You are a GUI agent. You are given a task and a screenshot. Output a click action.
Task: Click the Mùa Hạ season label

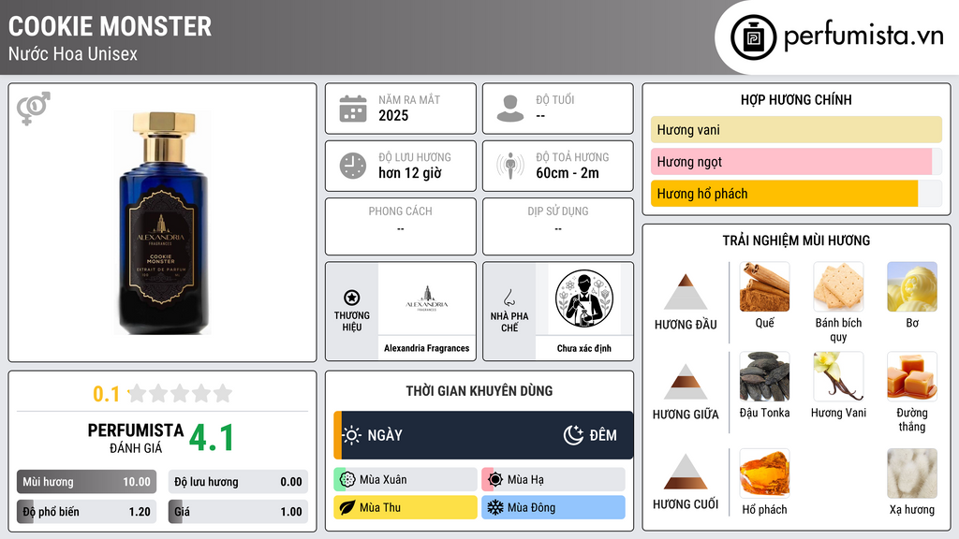(x=525, y=480)
